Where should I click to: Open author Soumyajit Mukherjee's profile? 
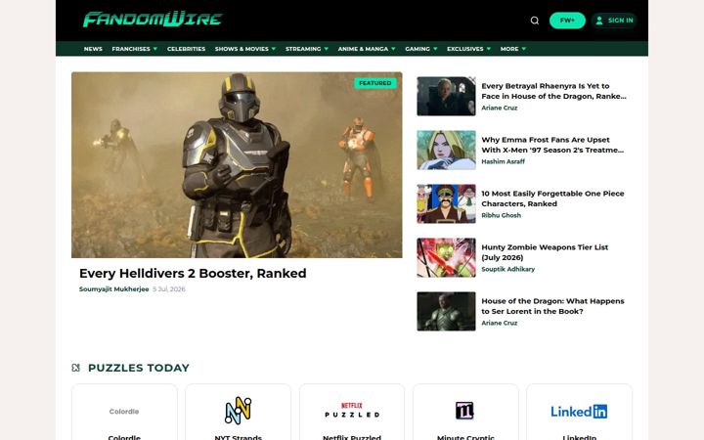(x=114, y=289)
